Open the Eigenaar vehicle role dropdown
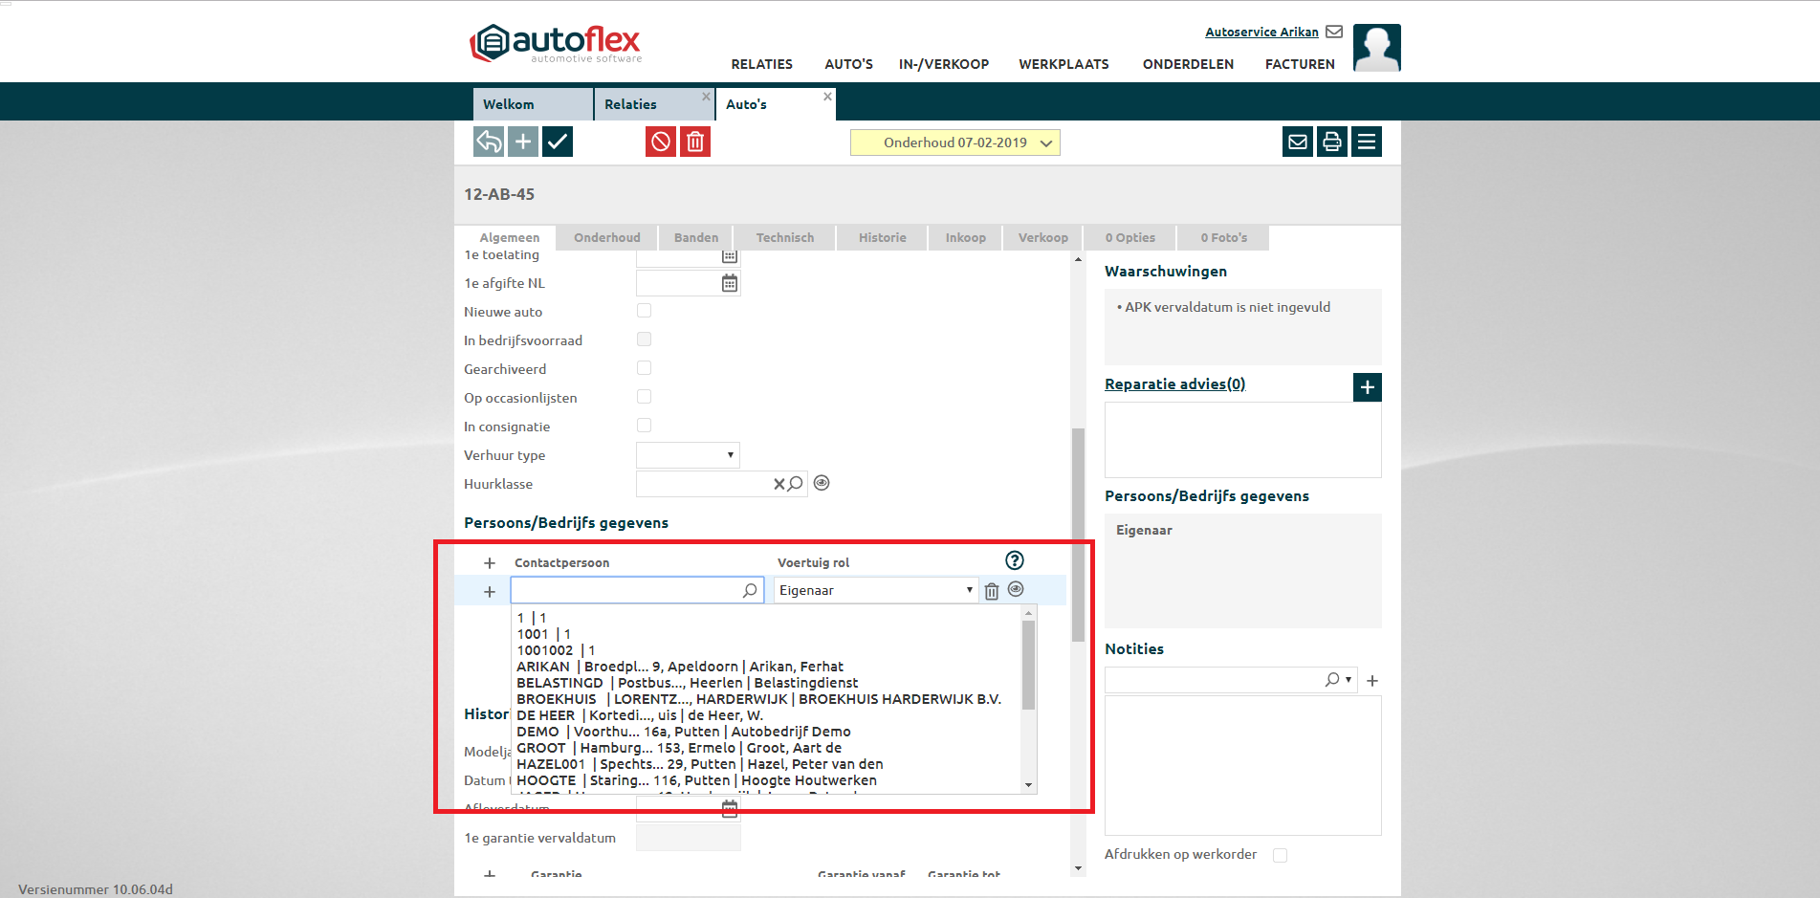Viewport: 1820px width, 898px height. (x=875, y=590)
